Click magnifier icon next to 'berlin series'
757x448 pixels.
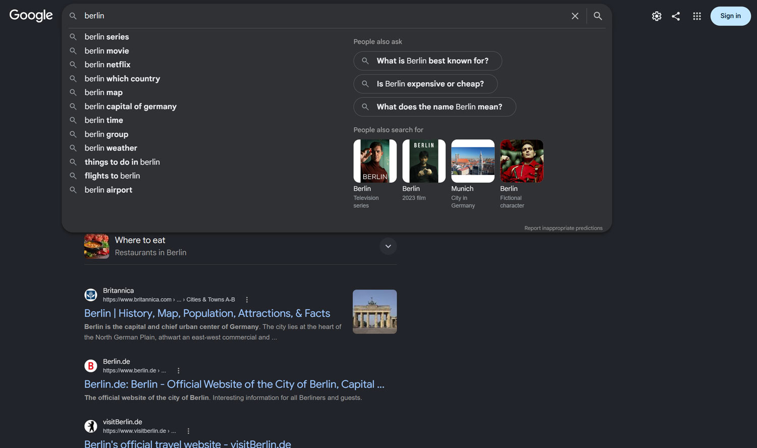pos(73,37)
